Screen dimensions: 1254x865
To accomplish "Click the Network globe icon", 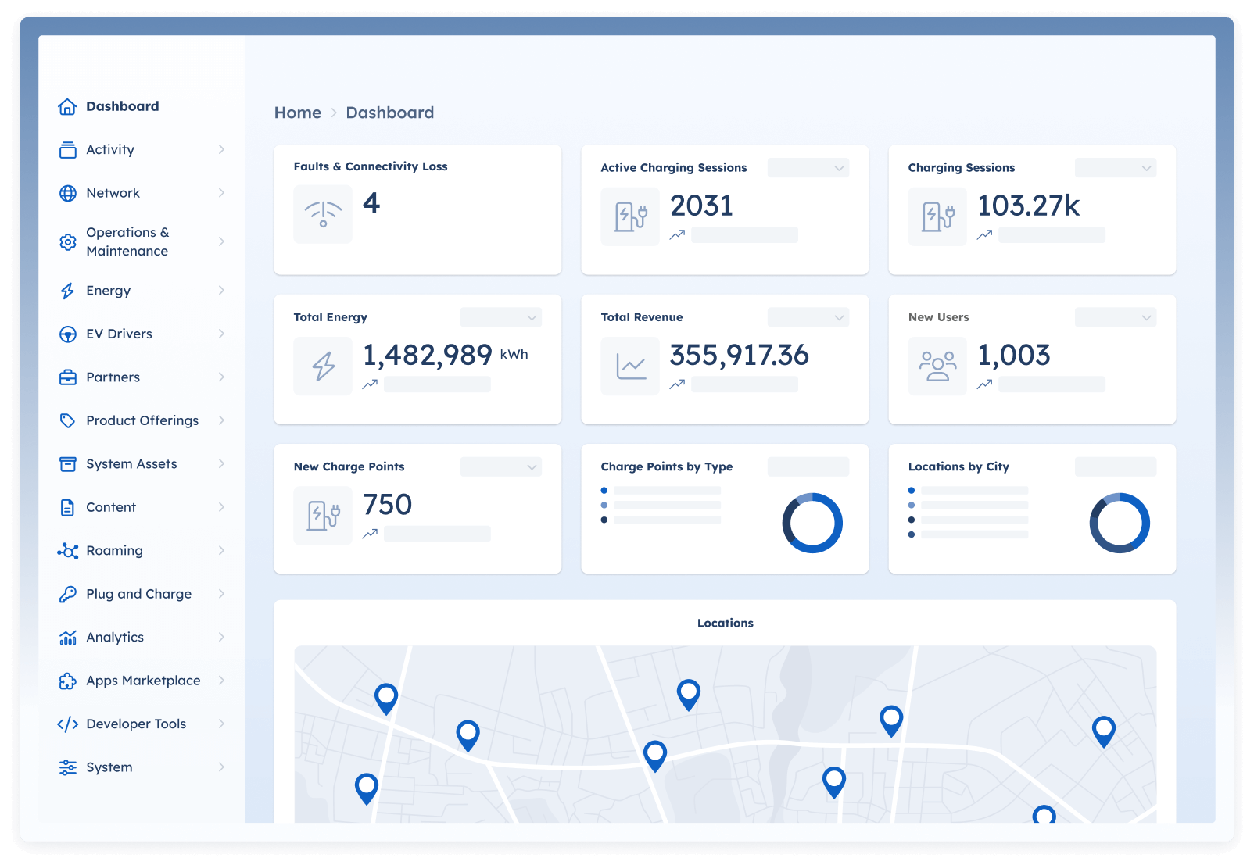I will (68, 193).
